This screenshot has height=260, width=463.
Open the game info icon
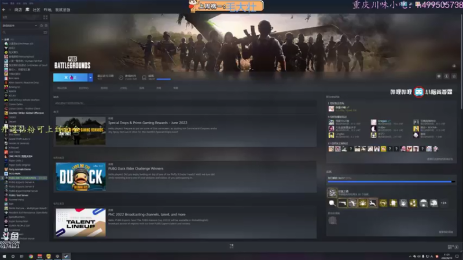pos(446,76)
